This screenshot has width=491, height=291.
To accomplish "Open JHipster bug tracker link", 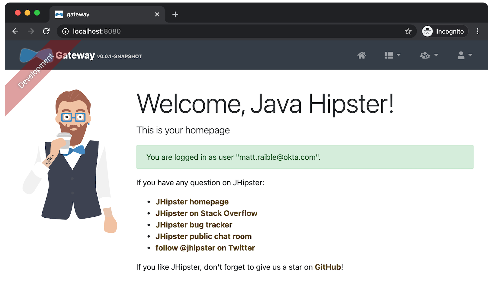I will pyautogui.click(x=194, y=225).
